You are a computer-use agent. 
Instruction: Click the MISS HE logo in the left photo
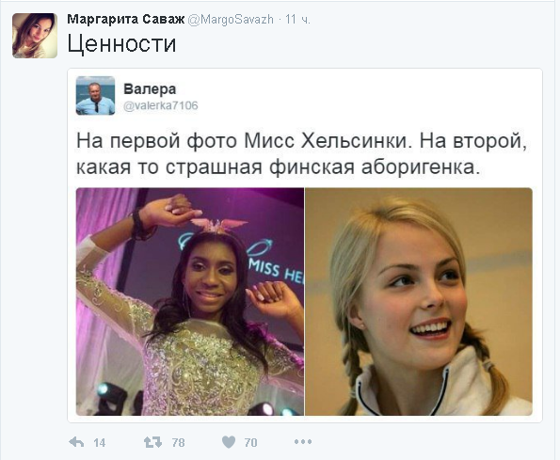(277, 270)
